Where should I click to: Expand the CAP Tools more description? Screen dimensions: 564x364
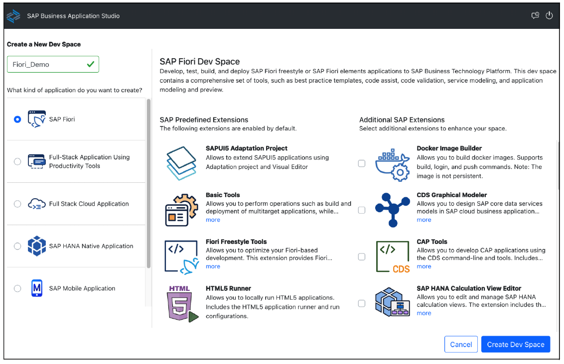pyautogui.click(x=423, y=266)
